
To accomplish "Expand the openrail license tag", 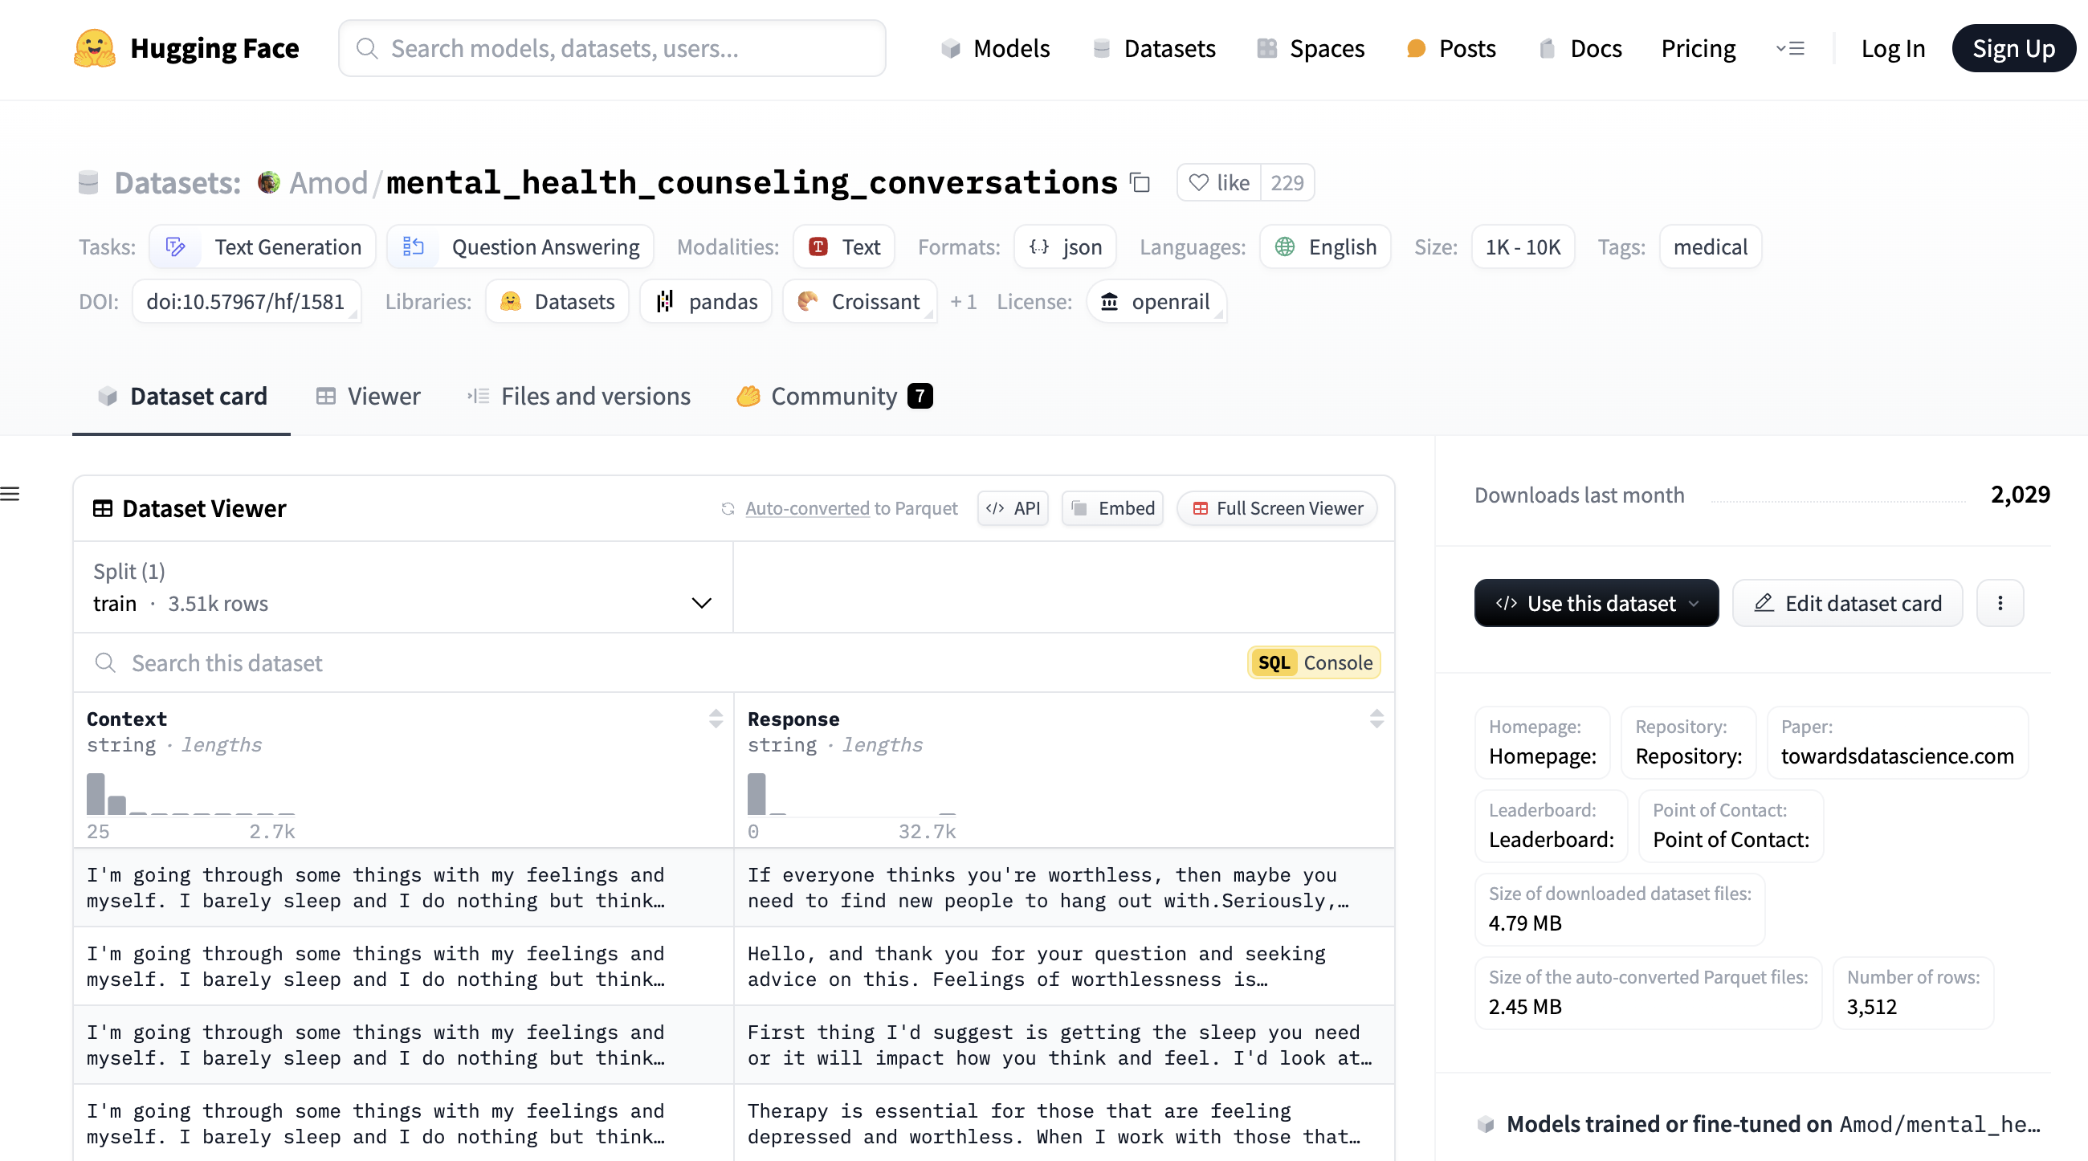I will coord(1156,301).
